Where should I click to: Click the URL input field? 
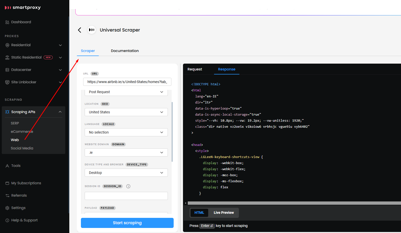point(127,82)
